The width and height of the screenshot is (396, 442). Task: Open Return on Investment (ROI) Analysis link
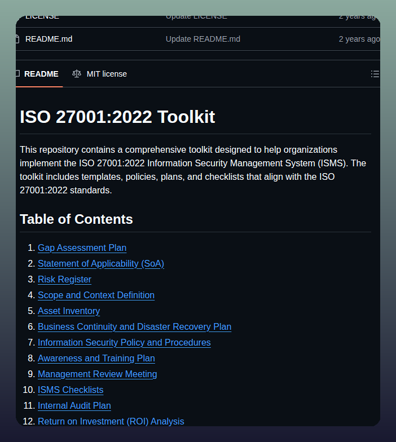(x=111, y=422)
